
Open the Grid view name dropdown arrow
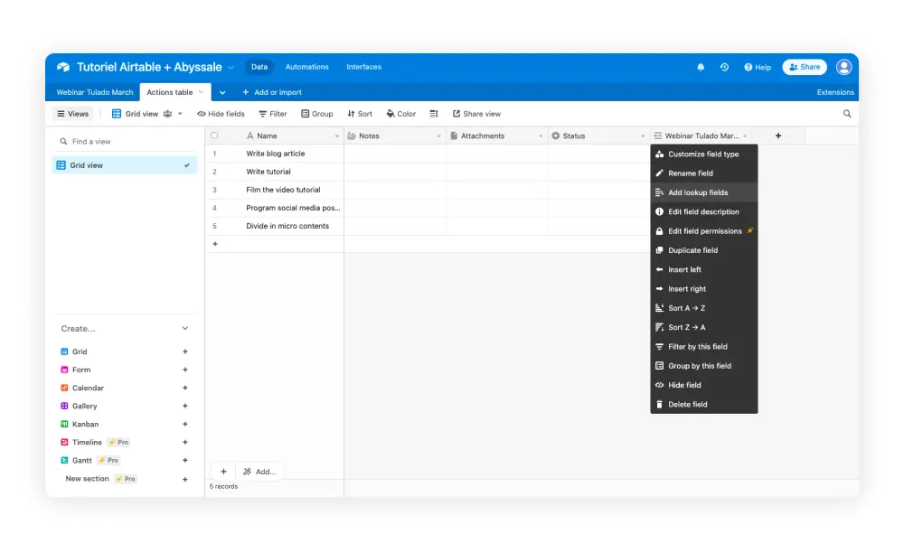180,114
